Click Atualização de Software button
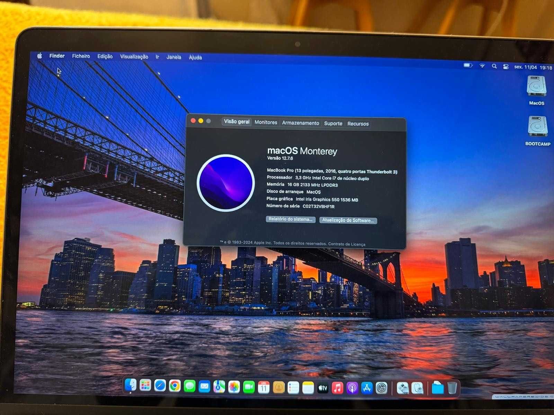The height and width of the screenshot is (415, 554). (x=348, y=220)
